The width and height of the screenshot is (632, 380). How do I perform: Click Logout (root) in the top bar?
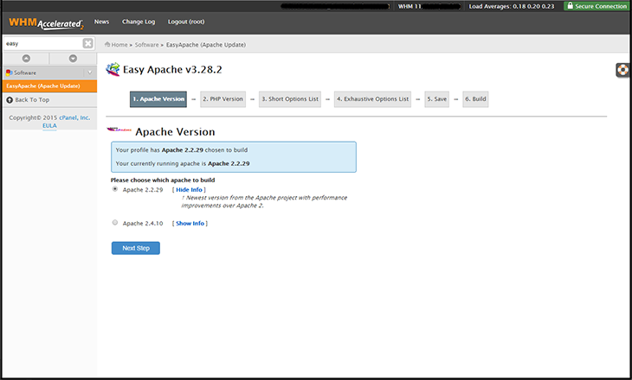186,22
